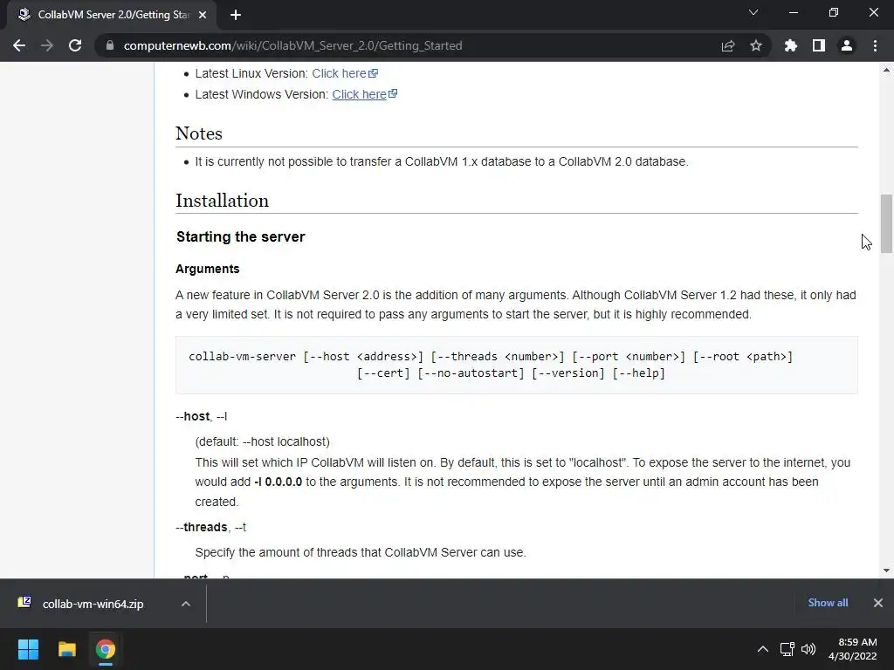Go back to the previous page

19,45
